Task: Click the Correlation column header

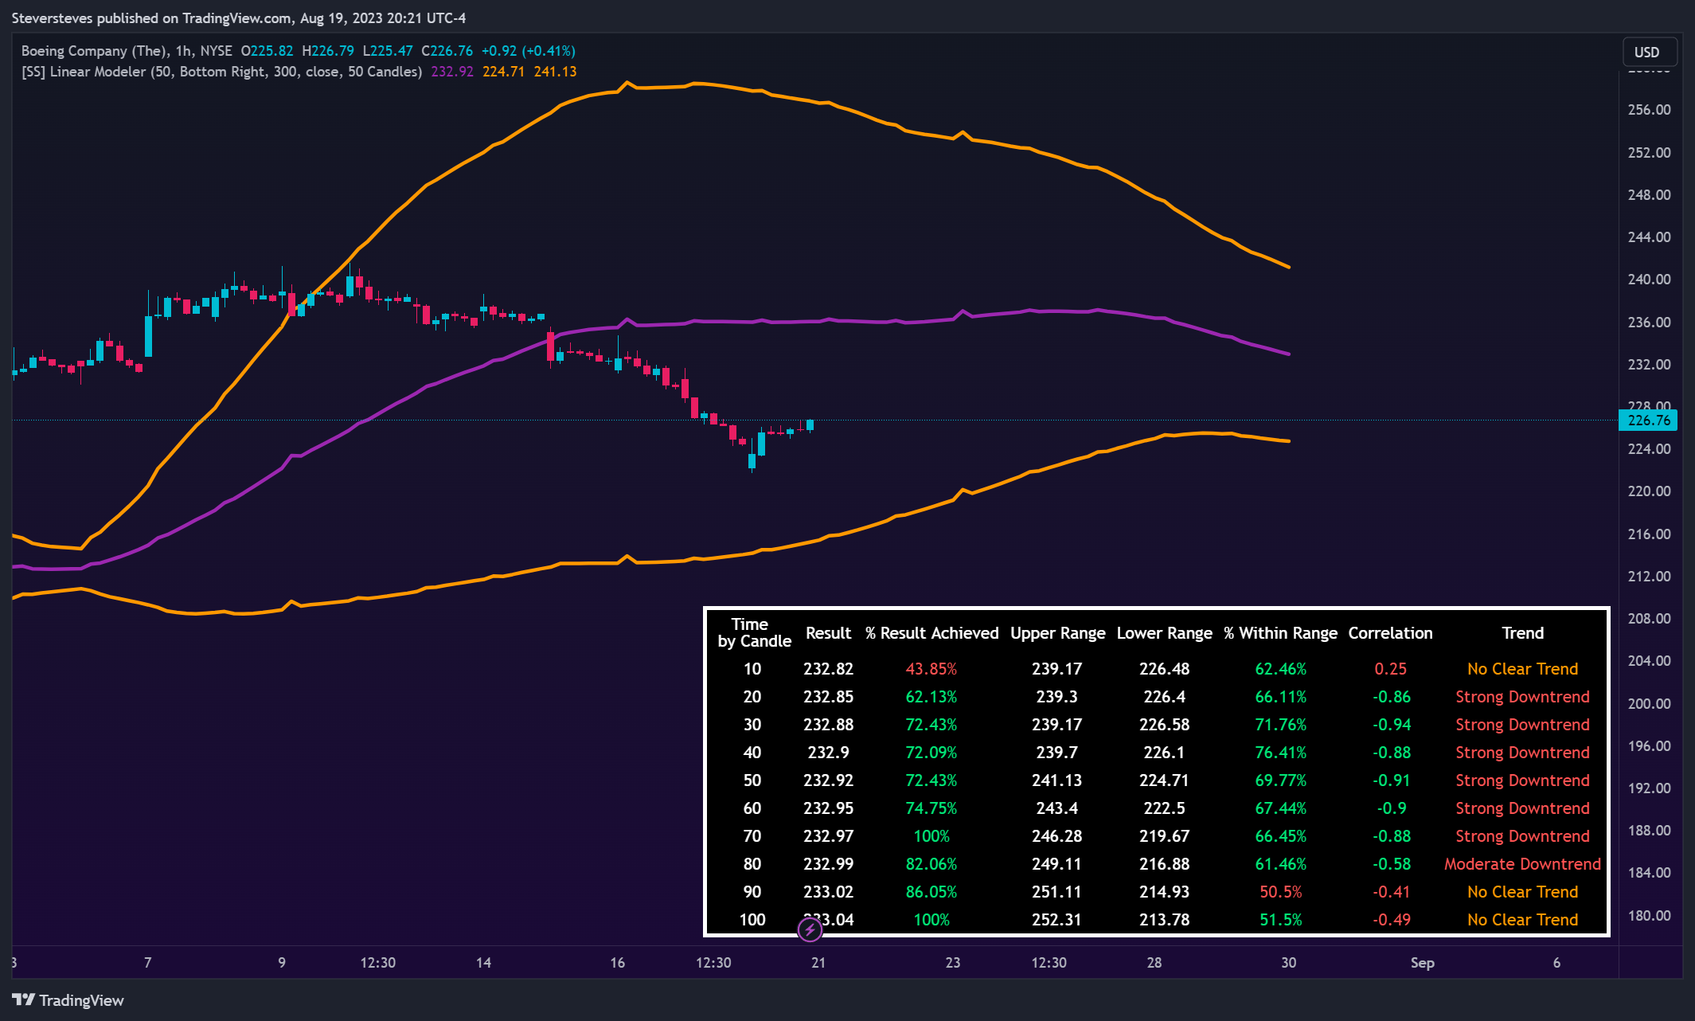Action: point(1390,633)
